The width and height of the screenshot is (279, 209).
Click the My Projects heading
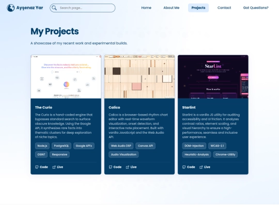(55, 31)
